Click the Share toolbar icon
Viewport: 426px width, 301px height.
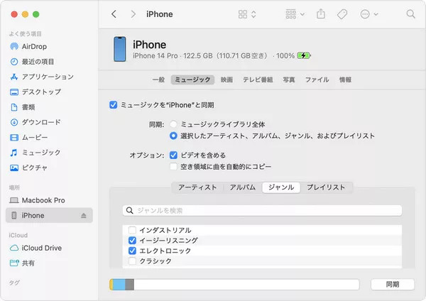coord(321,14)
